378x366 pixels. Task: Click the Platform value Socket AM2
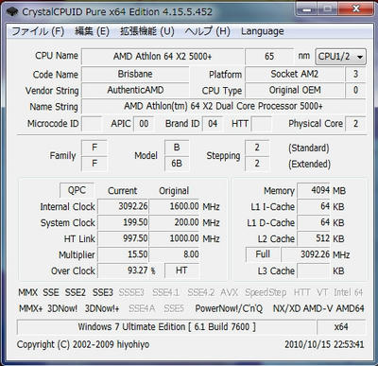point(295,74)
